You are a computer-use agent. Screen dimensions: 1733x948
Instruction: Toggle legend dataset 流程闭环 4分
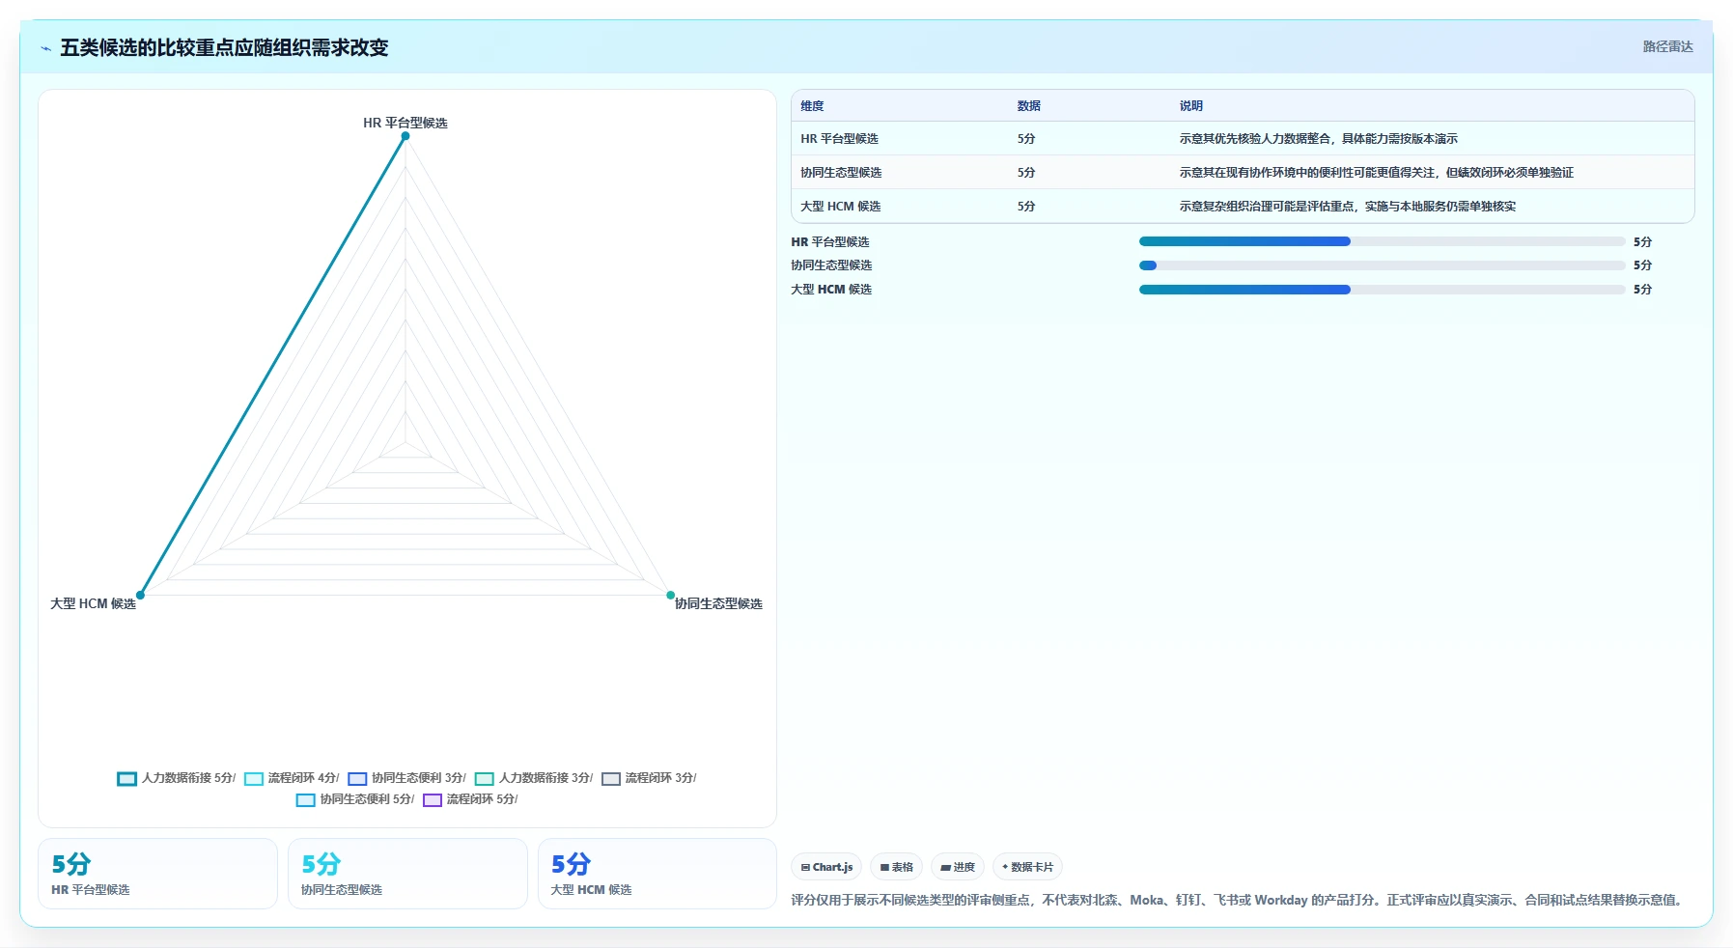292,778
